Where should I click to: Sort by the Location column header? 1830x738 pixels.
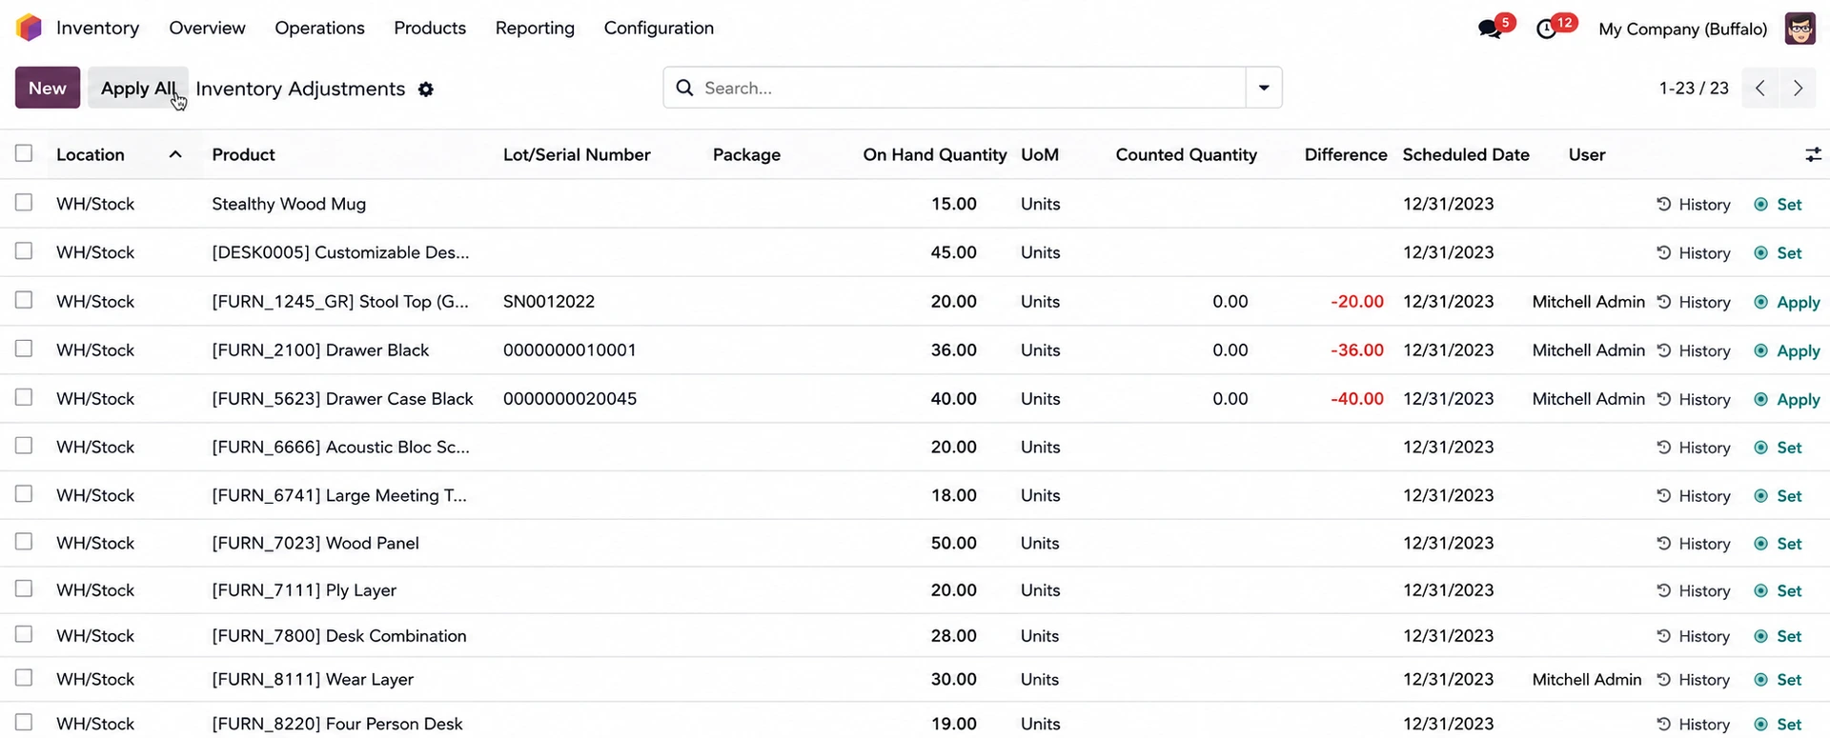coord(91,154)
